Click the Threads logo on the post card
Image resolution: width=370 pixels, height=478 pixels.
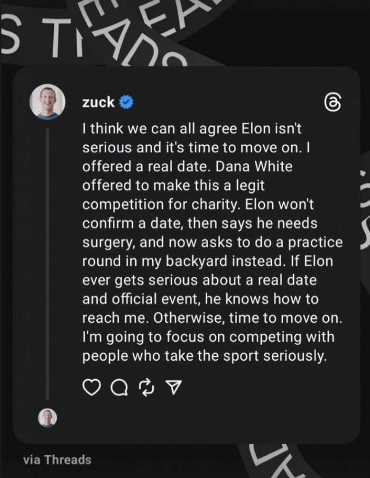coord(332,102)
